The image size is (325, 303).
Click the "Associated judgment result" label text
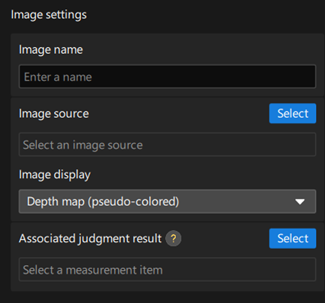pyautogui.click(x=90, y=239)
